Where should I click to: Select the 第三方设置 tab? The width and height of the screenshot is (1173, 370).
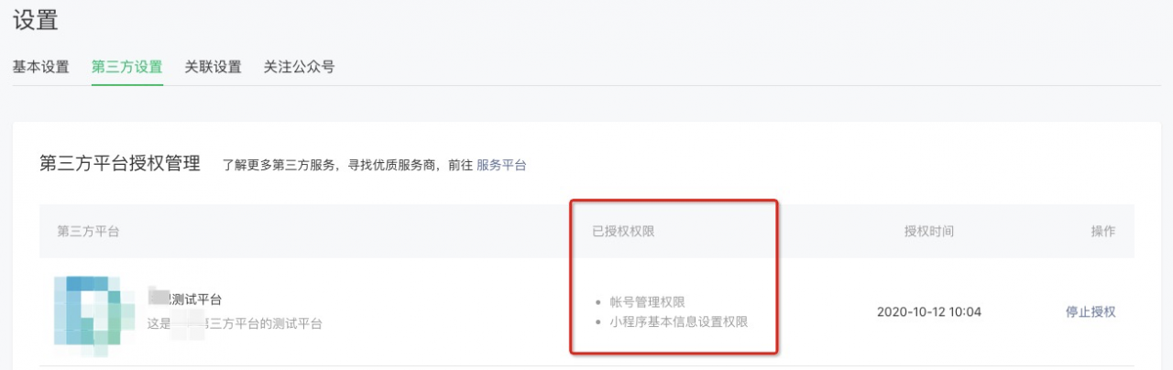126,67
